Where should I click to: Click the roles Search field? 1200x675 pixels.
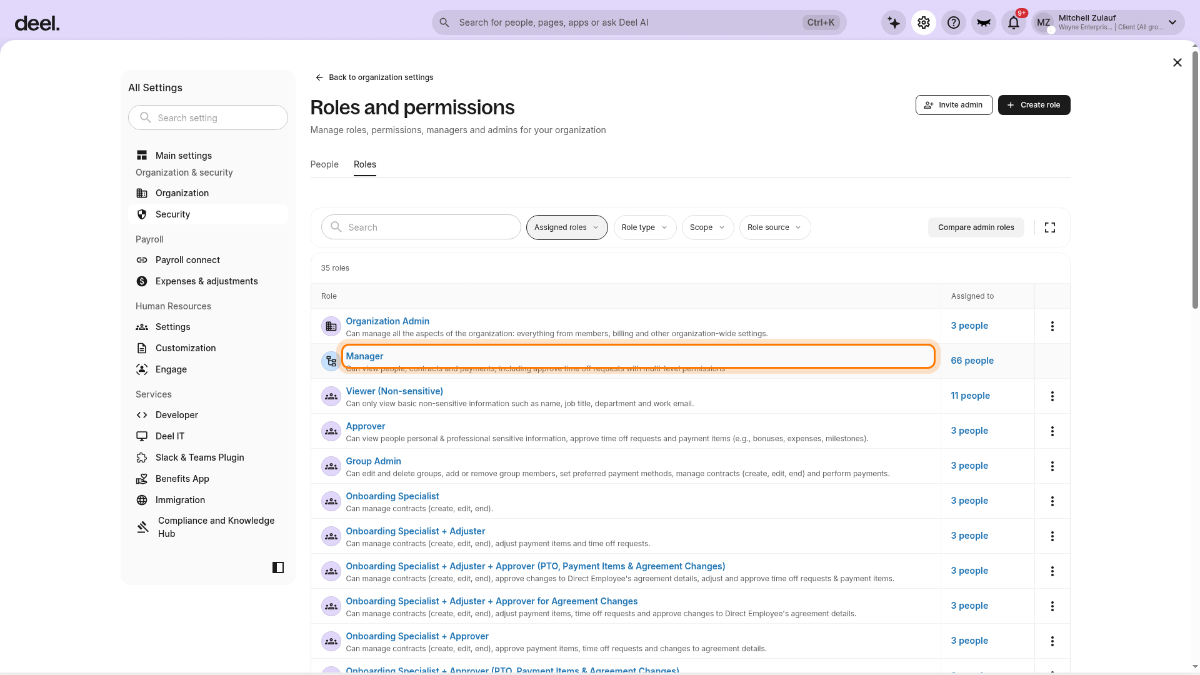coord(421,227)
